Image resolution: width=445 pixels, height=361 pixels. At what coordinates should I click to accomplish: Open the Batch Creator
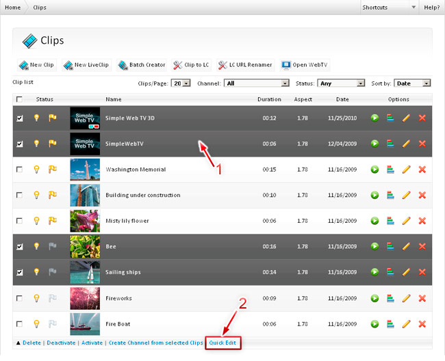point(142,65)
